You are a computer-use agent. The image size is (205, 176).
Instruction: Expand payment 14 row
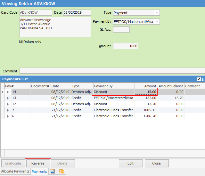[8, 92]
